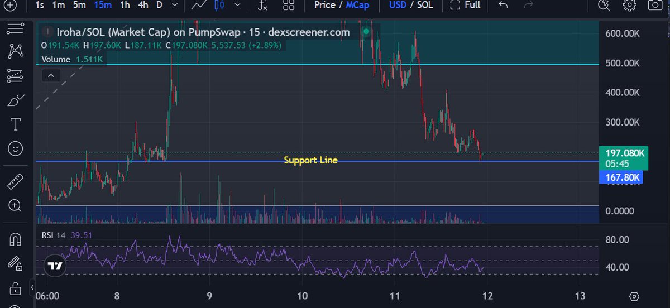Select the Brush drawing tool
This screenshot has width=670, height=308.
click(x=15, y=100)
